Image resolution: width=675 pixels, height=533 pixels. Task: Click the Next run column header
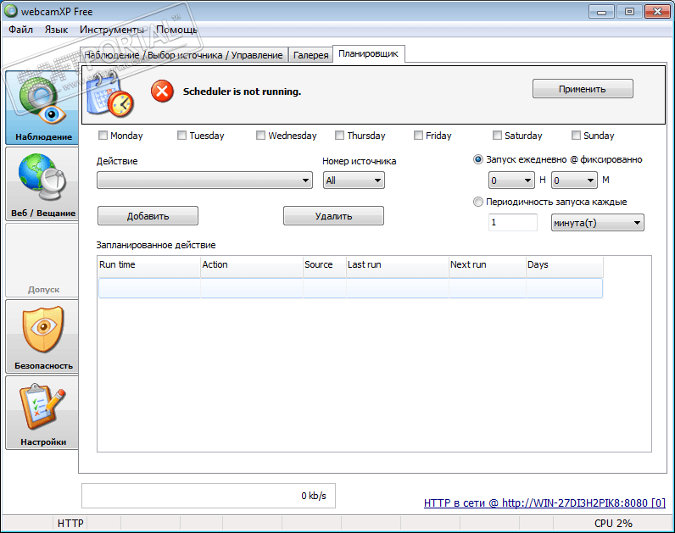(x=488, y=265)
